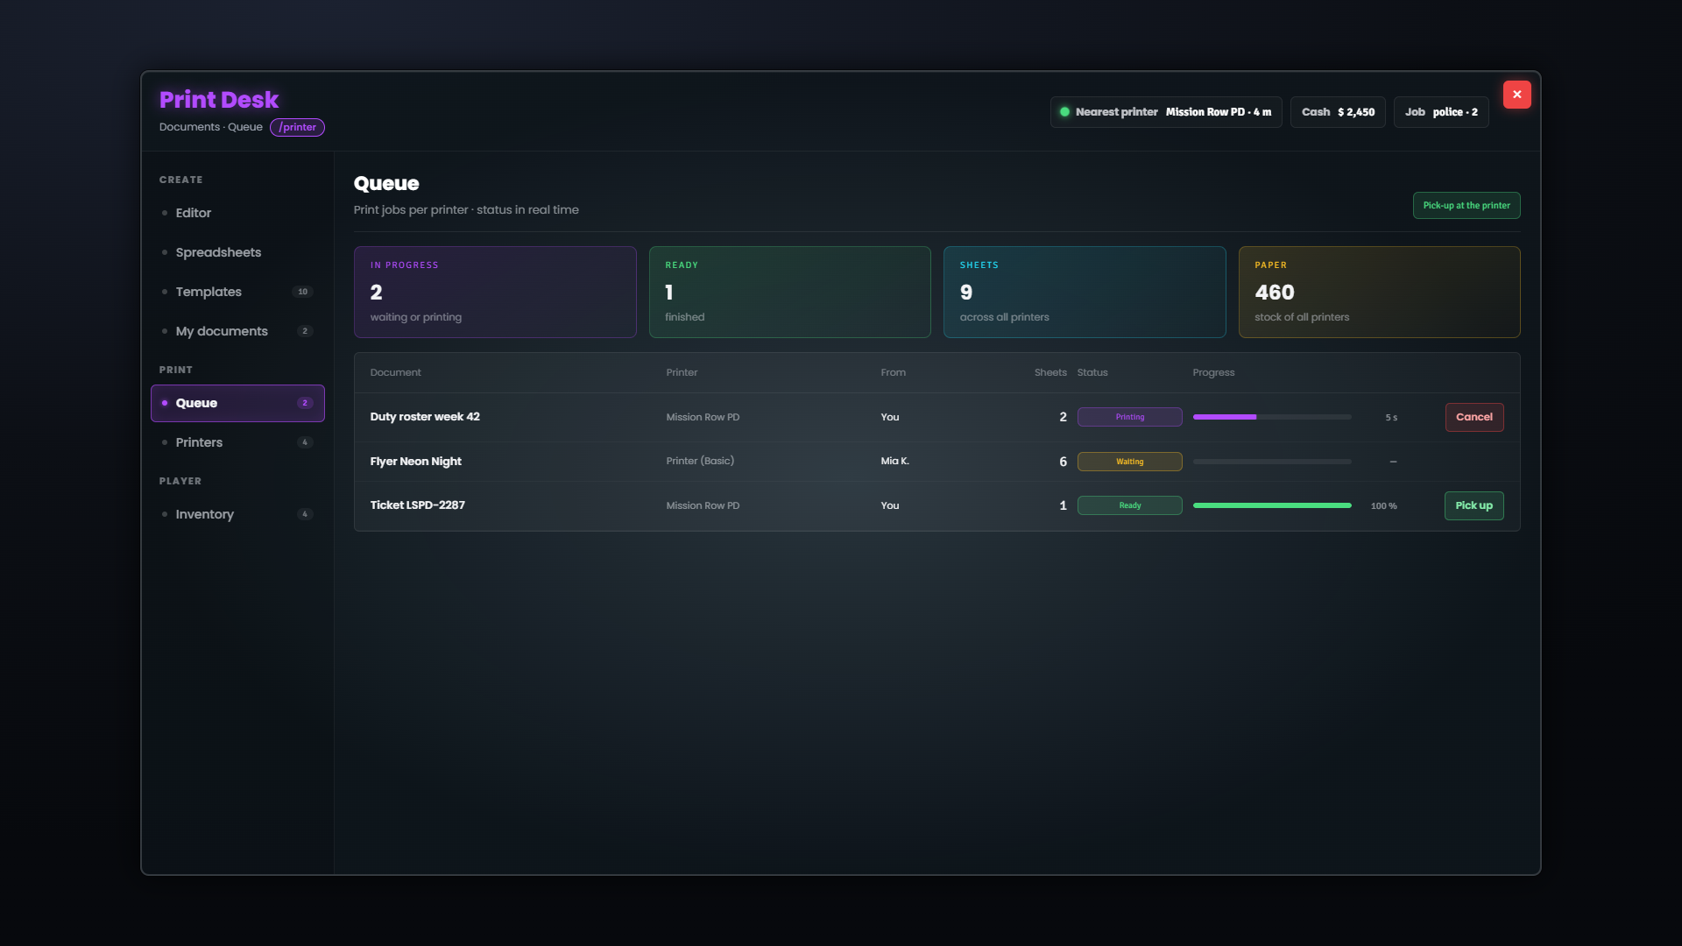Select the Paper stock stat card
The image size is (1682, 946).
tap(1379, 292)
